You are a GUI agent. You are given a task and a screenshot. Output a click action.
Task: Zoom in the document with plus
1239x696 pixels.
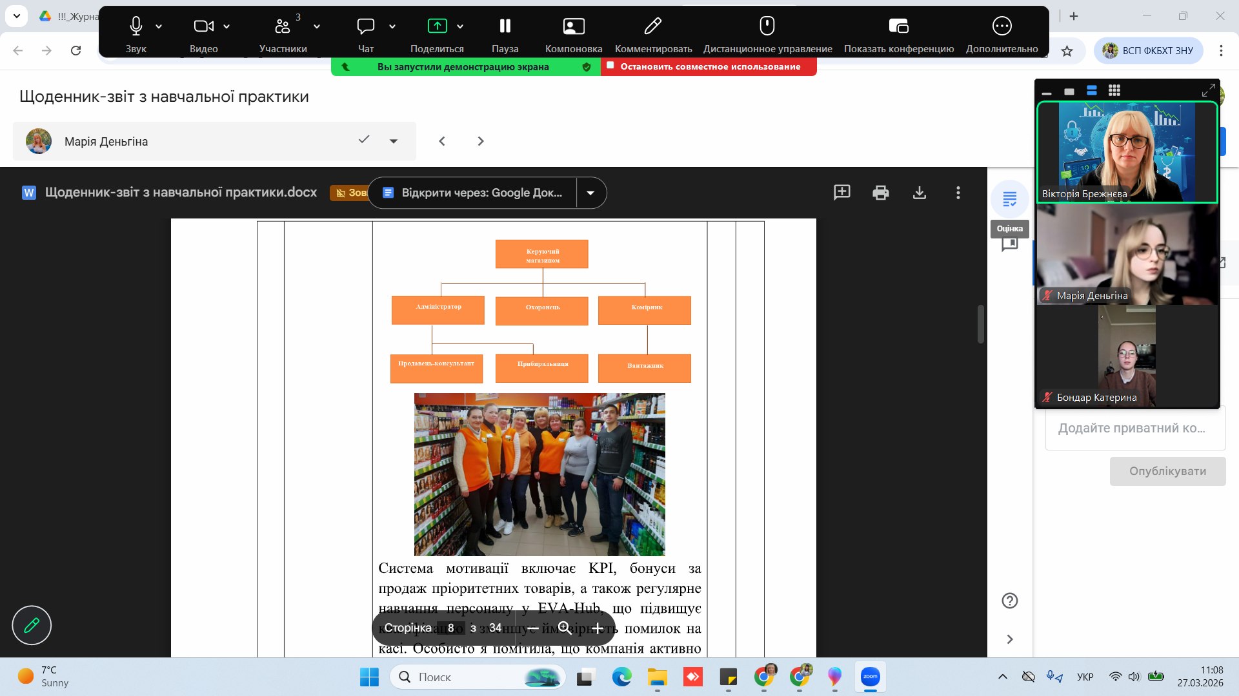[598, 628]
